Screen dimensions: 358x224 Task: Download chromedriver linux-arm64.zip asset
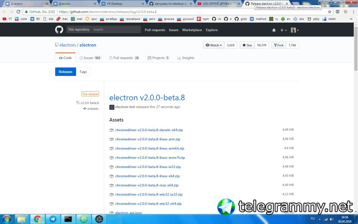(x=150, y=148)
